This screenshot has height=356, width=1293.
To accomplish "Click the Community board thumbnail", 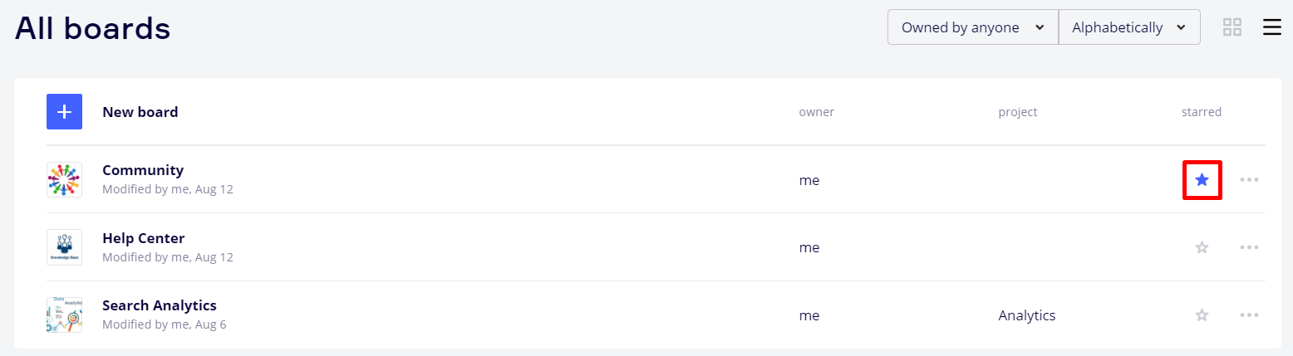I will coord(64,179).
